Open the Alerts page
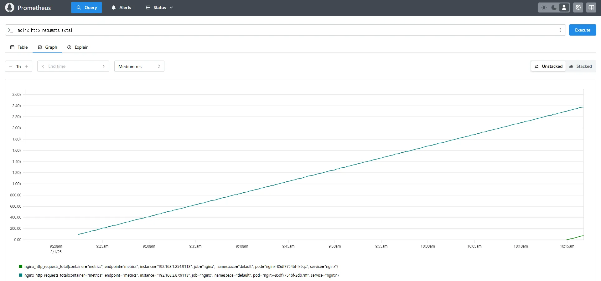This screenshot has height=281, width=601. [x=121, y=7]
